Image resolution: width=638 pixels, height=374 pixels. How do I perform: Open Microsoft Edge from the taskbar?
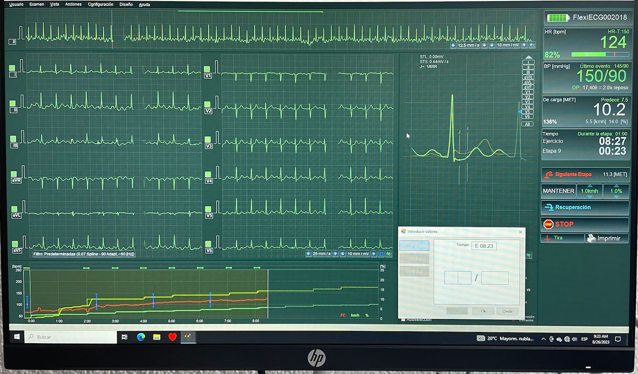tap(142, 337)
